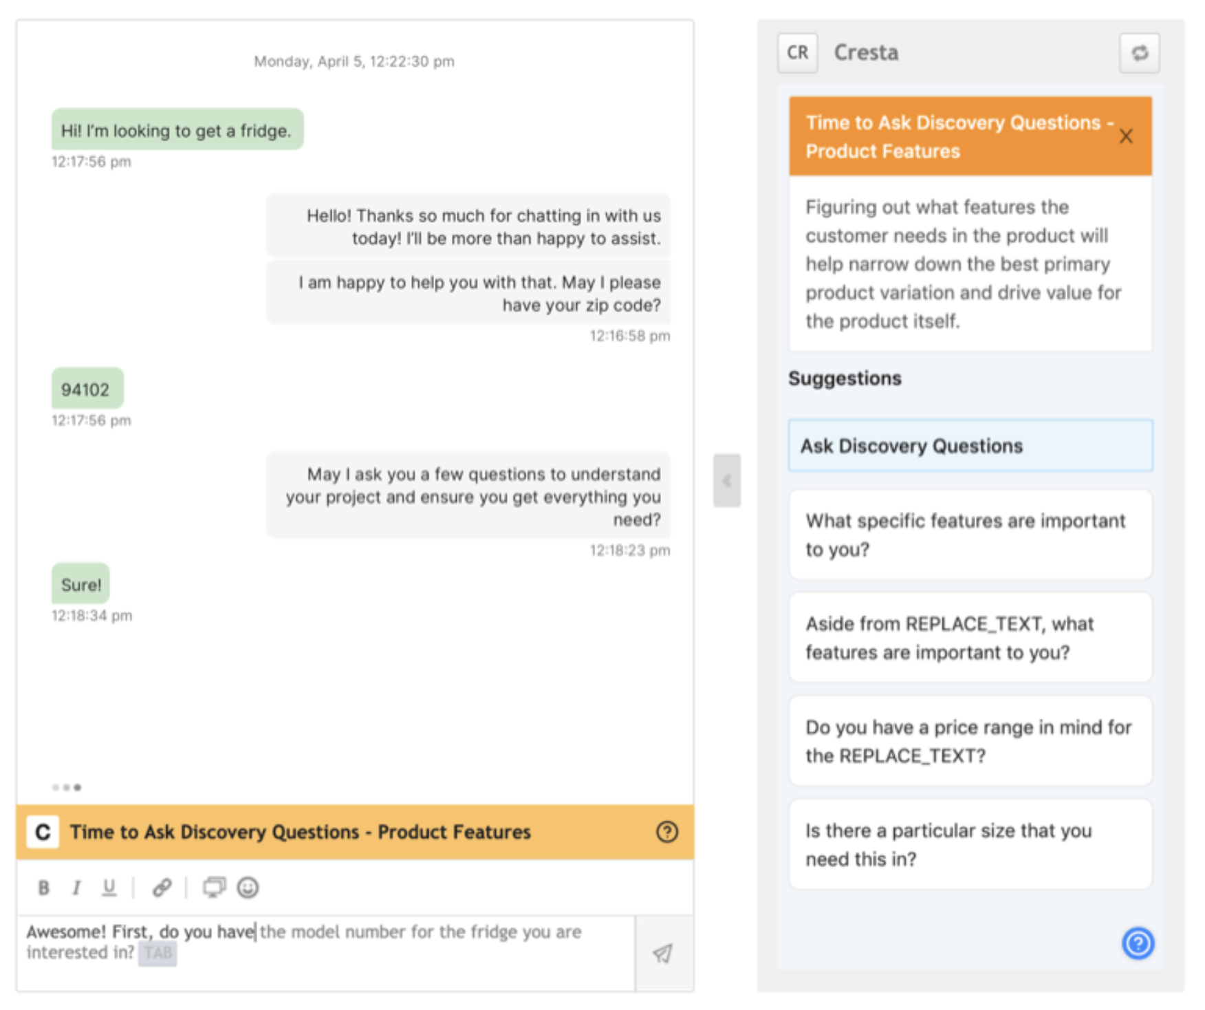1205x1010 pixels.
Task: Use suggestion 'Aside from REPLACE_TEXT, what features'
Action: click(970, 638)
